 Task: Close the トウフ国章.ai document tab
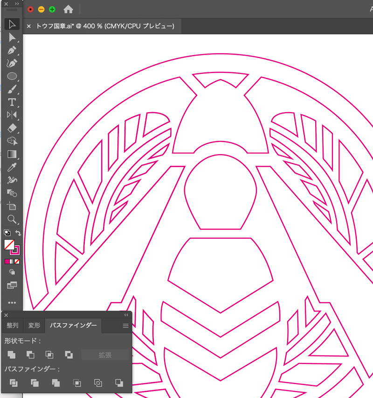point(29,26)
